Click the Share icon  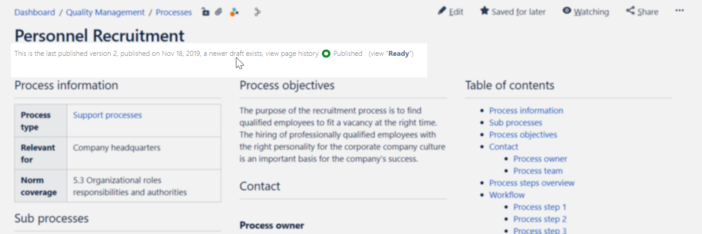pyautogui.click(x=630, y=11)
